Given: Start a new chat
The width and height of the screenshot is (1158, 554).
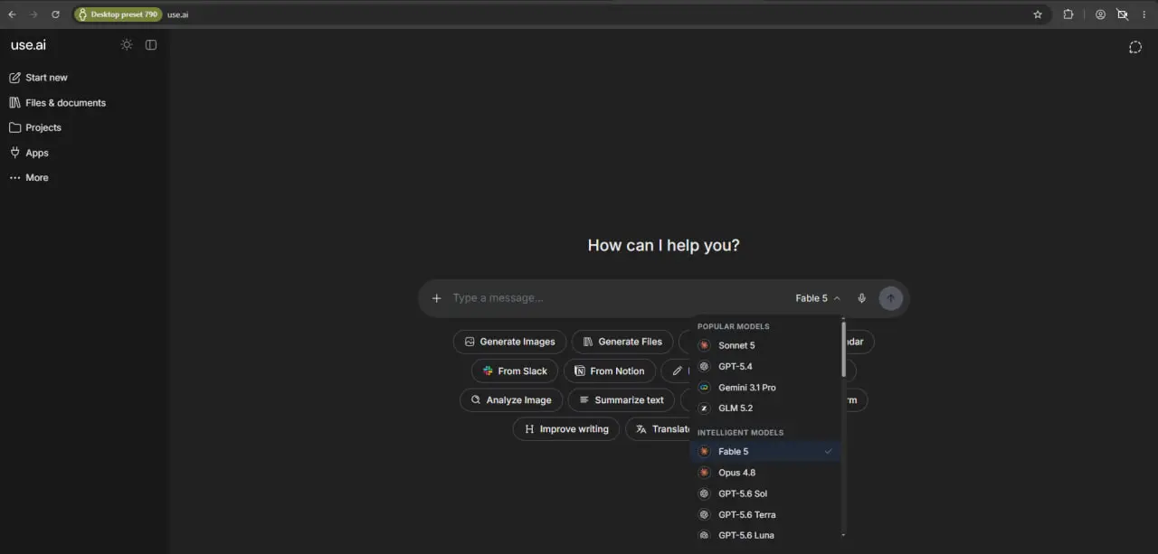Looking at the screenshot, I should [x=38, y=78].
